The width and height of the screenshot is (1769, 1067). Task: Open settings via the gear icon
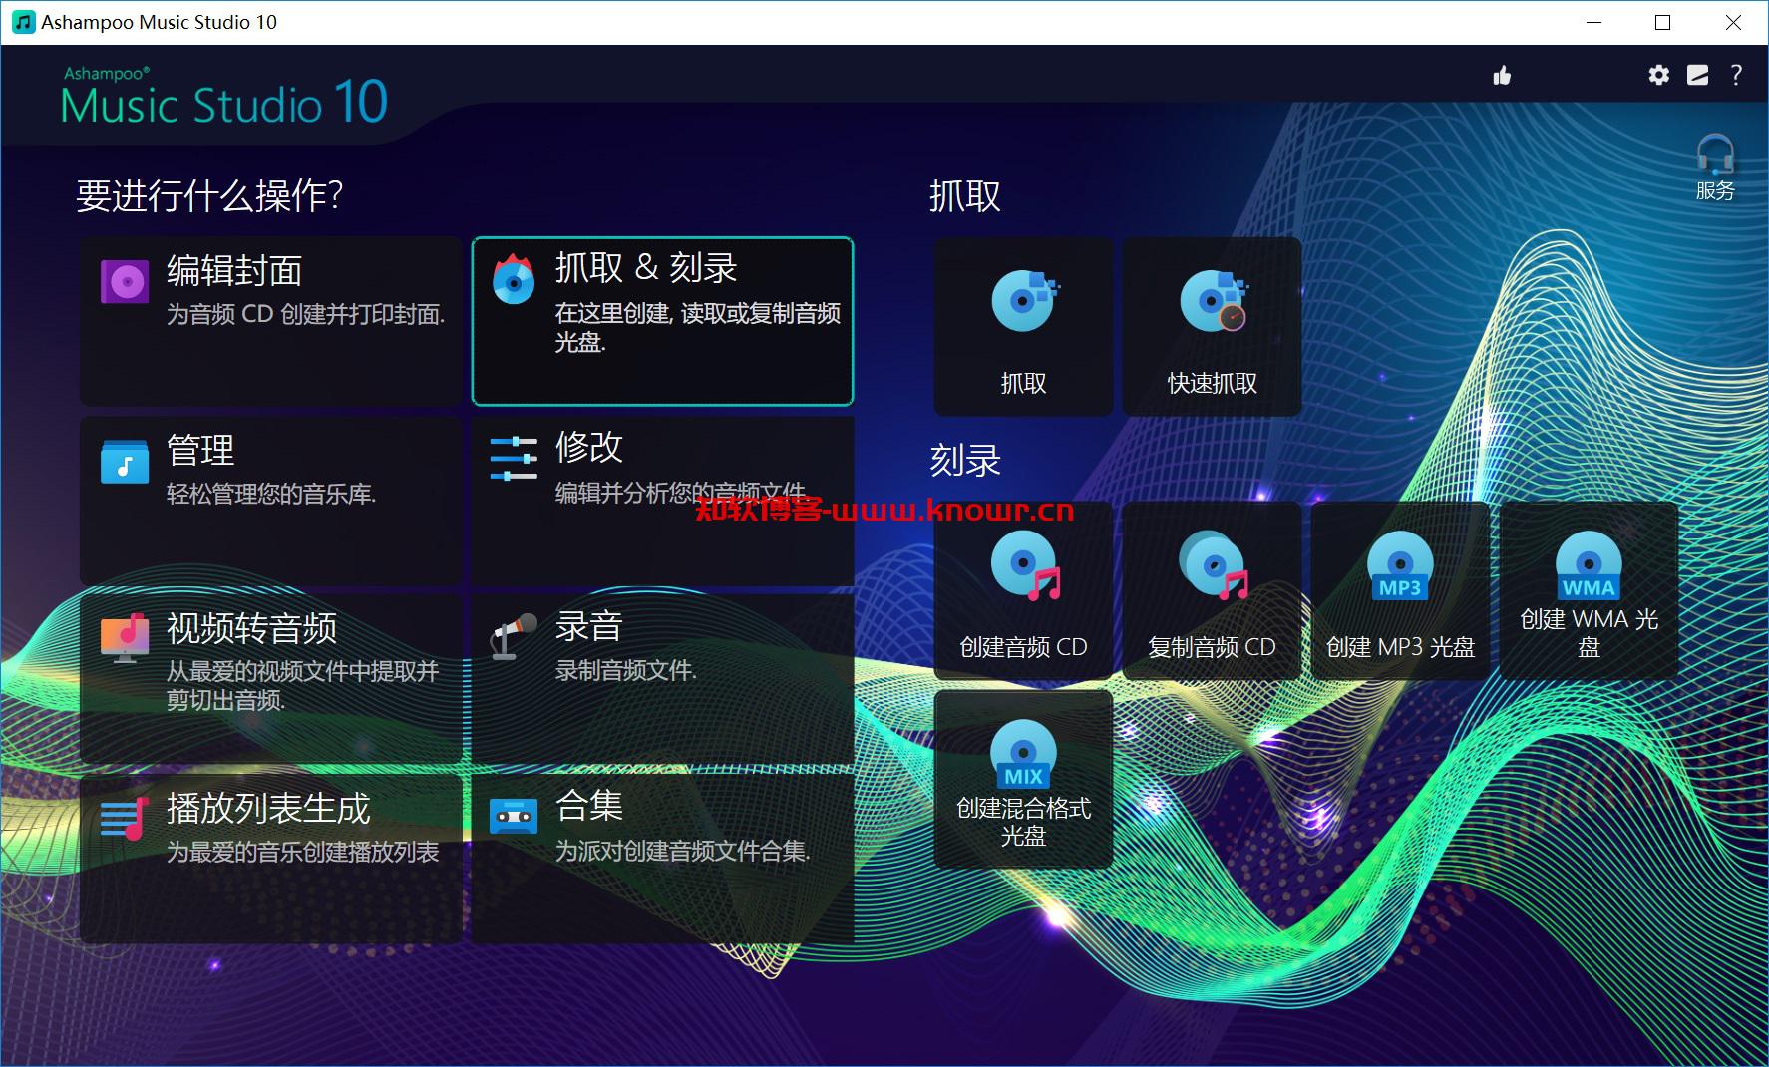pos(1658,75)
